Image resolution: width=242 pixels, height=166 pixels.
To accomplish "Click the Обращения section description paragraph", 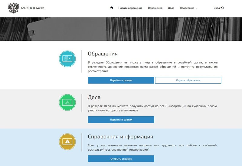I will tap(153, 67).
